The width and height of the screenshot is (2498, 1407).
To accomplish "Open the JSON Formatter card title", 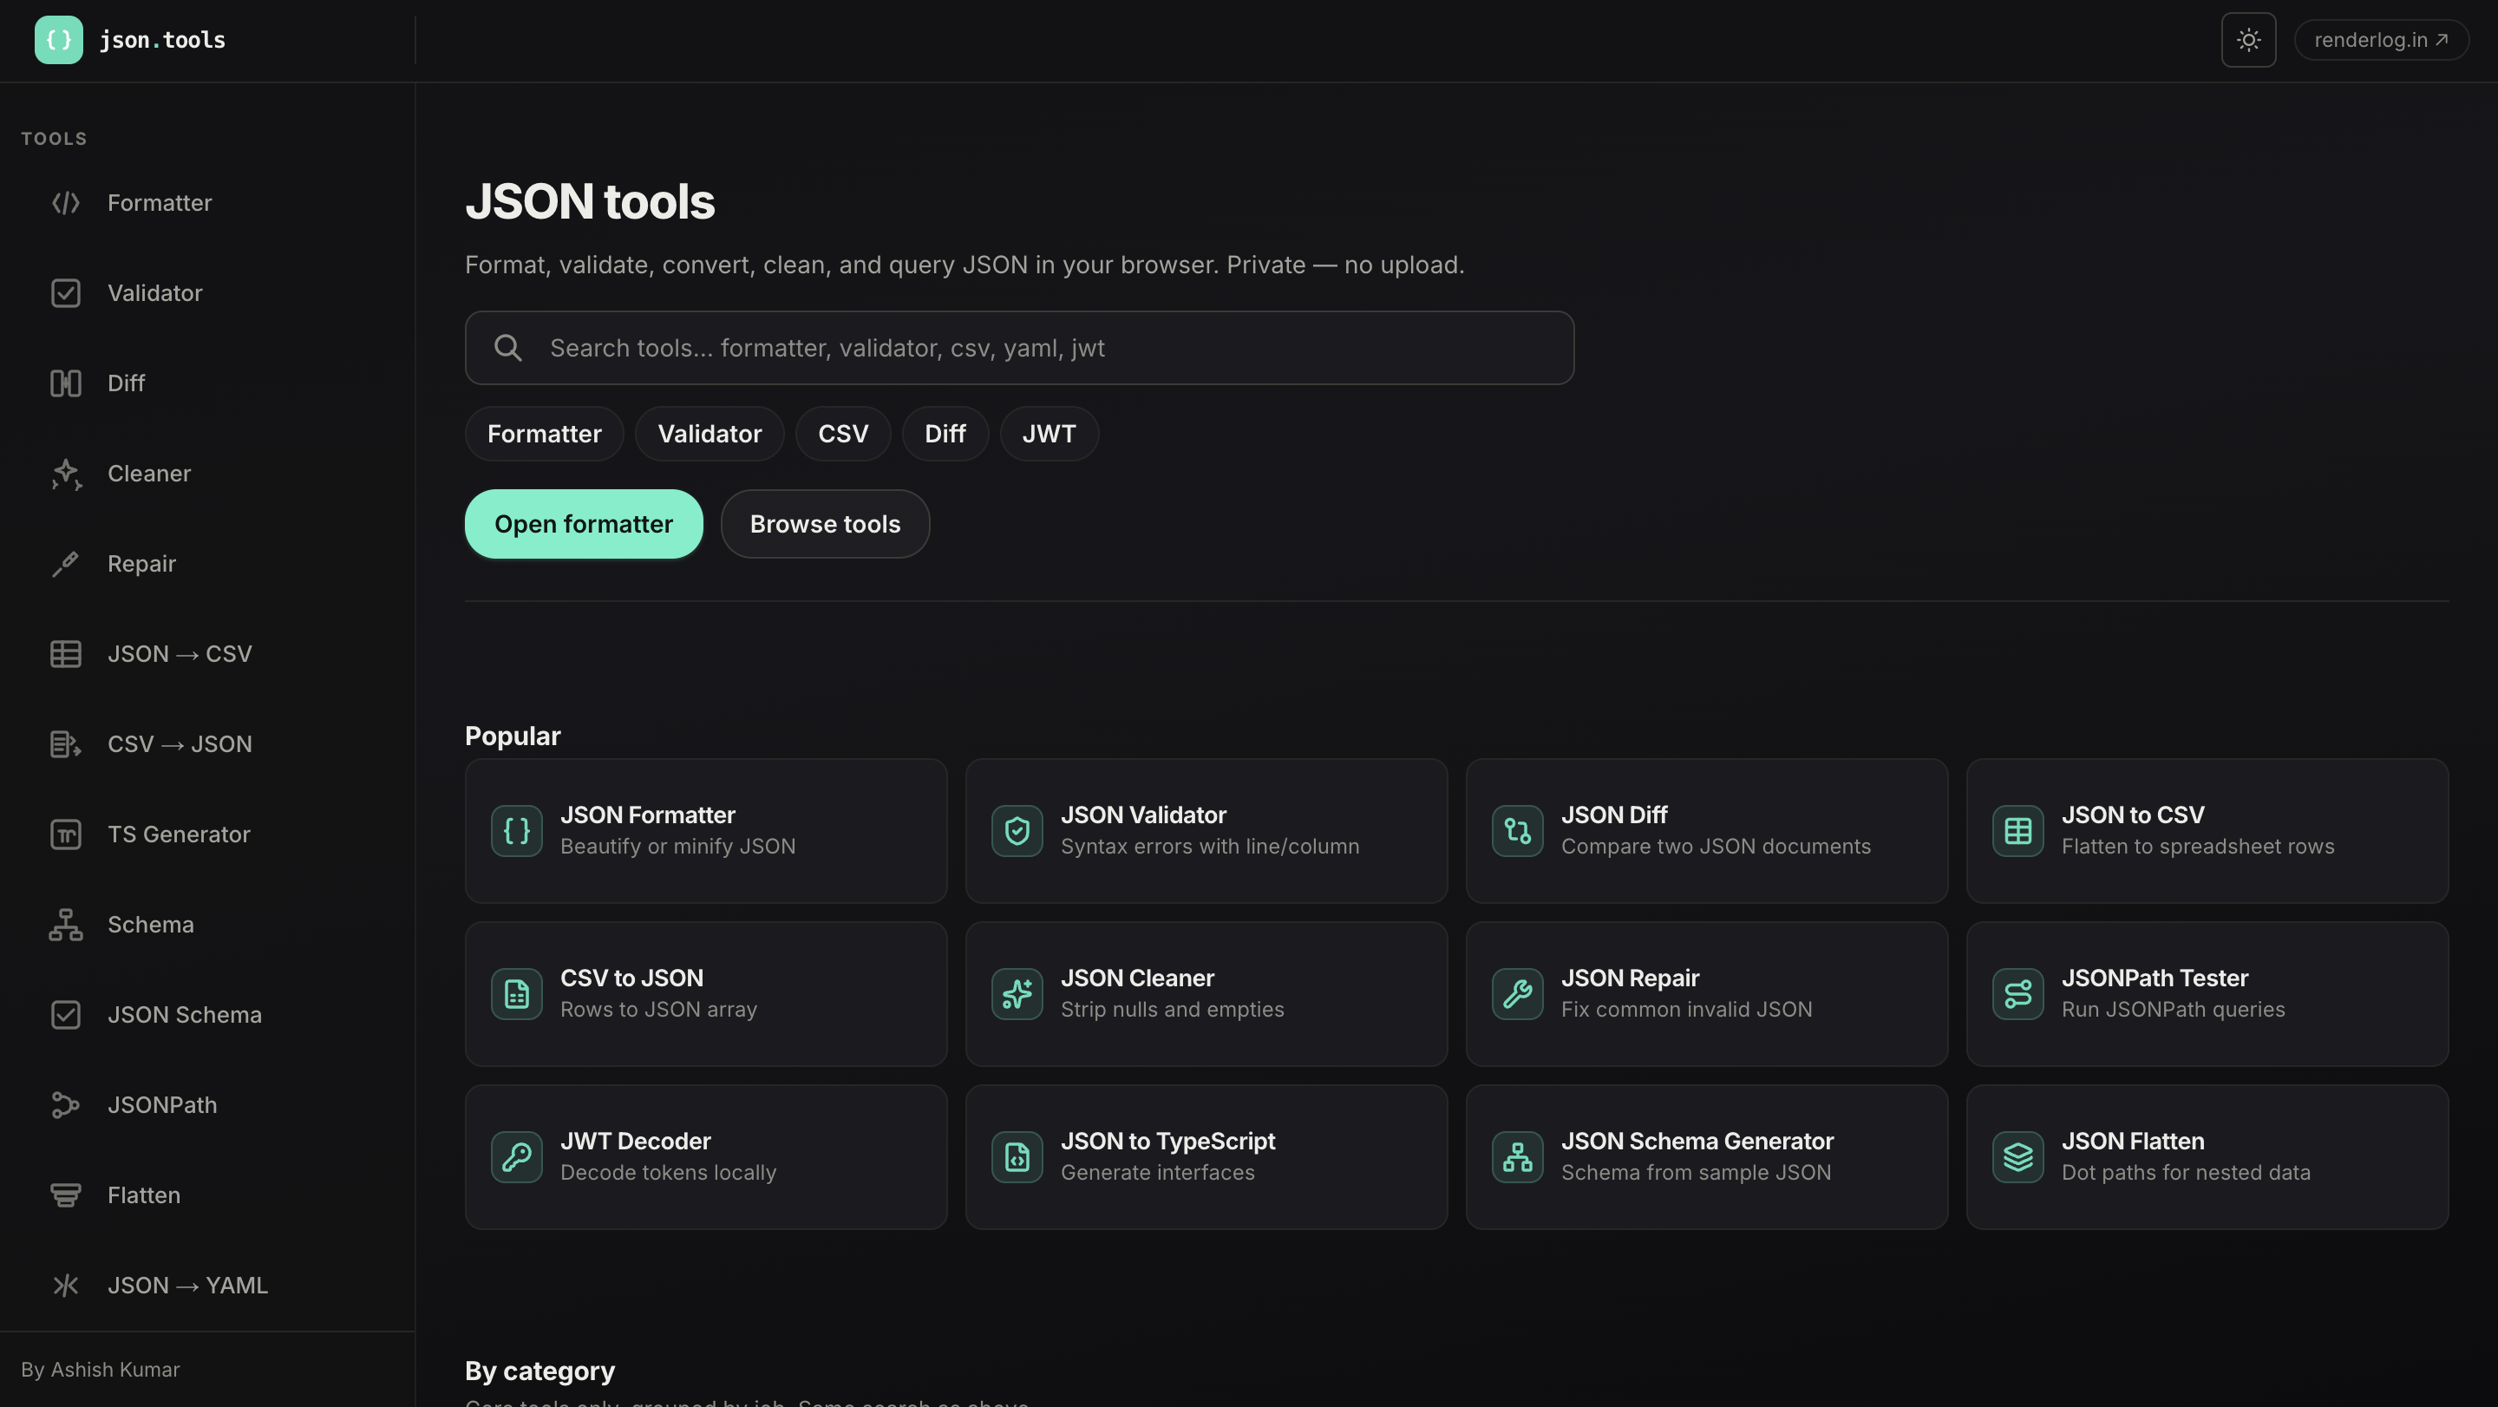I will pyautogui.click(x=648, y=815).
